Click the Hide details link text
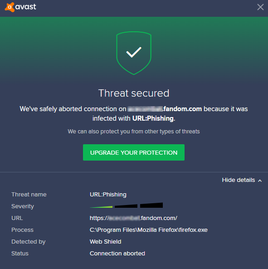The width and height of the screenshot is (268, 269). click(239, 180)
